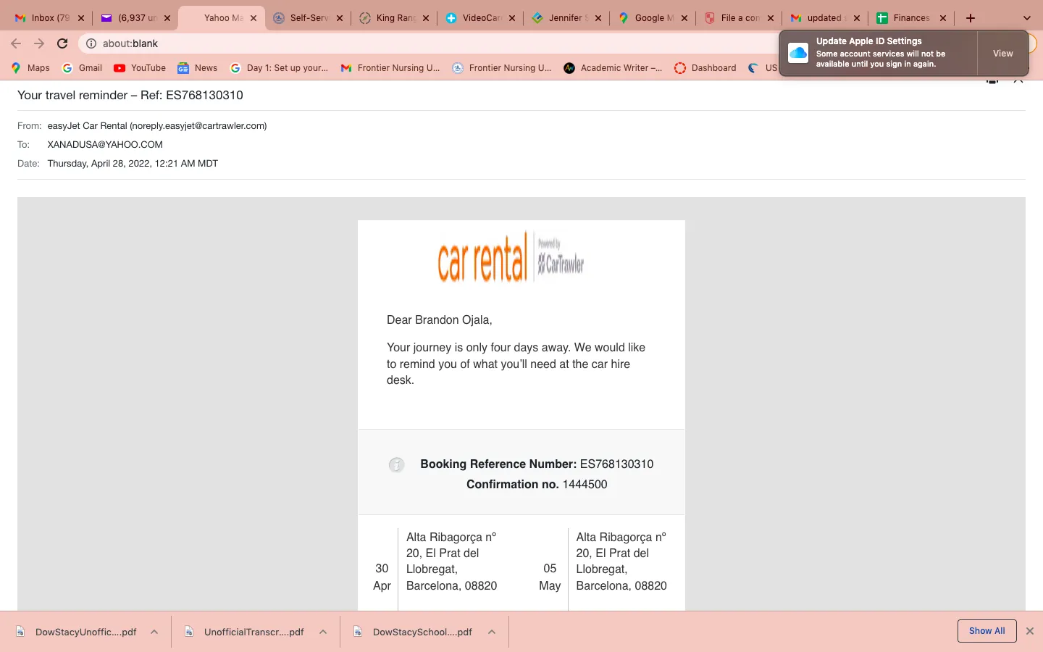Open a new tab with plus icon
1043x652 pixels.
coord(971,18)
